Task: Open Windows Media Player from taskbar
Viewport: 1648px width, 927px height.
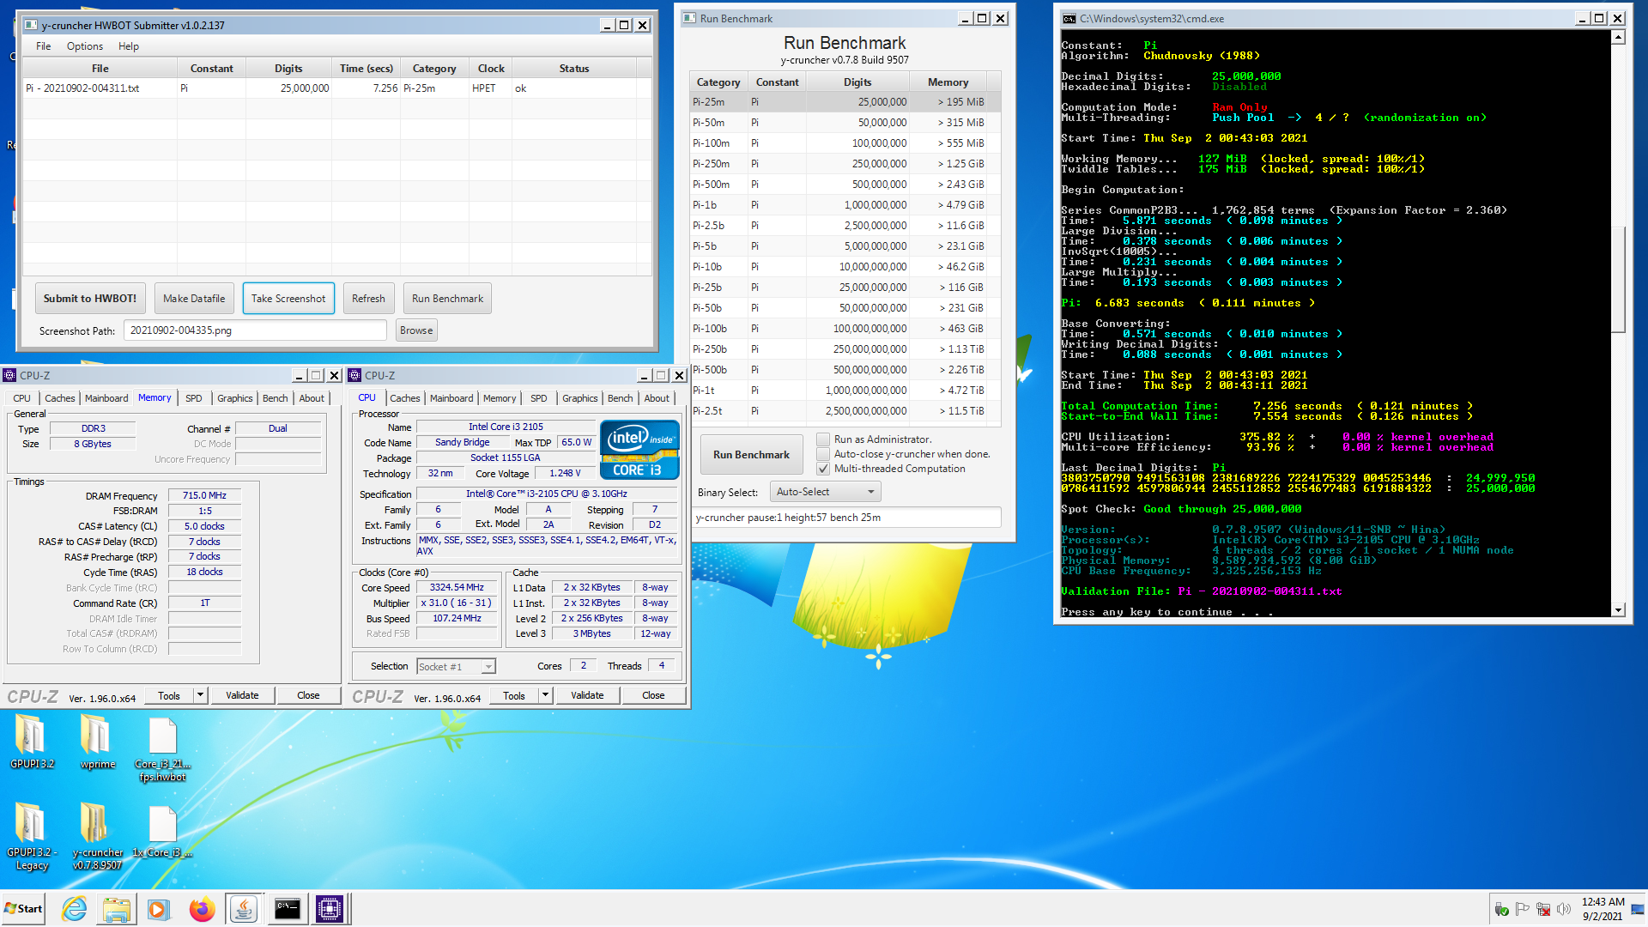Action: [x=158, y=909]
